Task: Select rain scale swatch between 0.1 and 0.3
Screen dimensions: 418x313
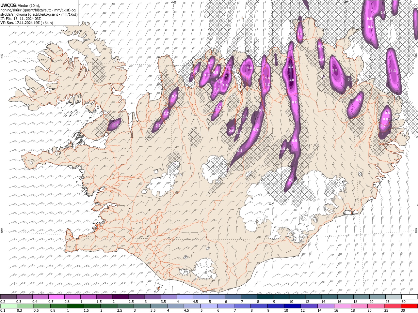Action: (8, 306)
